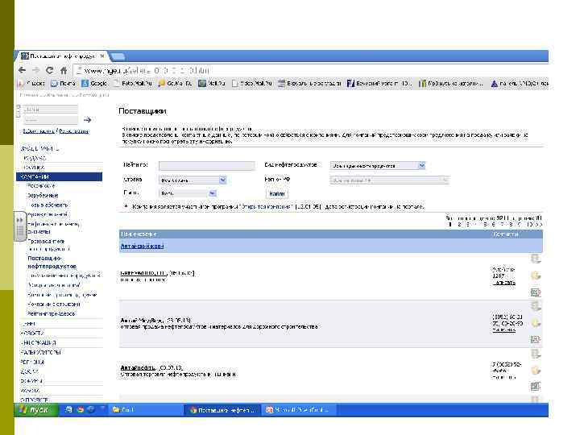Image resolution: width=580 pixels, height=435 pixels.
Task: Click the browser forward arrow
Action: 36,70
